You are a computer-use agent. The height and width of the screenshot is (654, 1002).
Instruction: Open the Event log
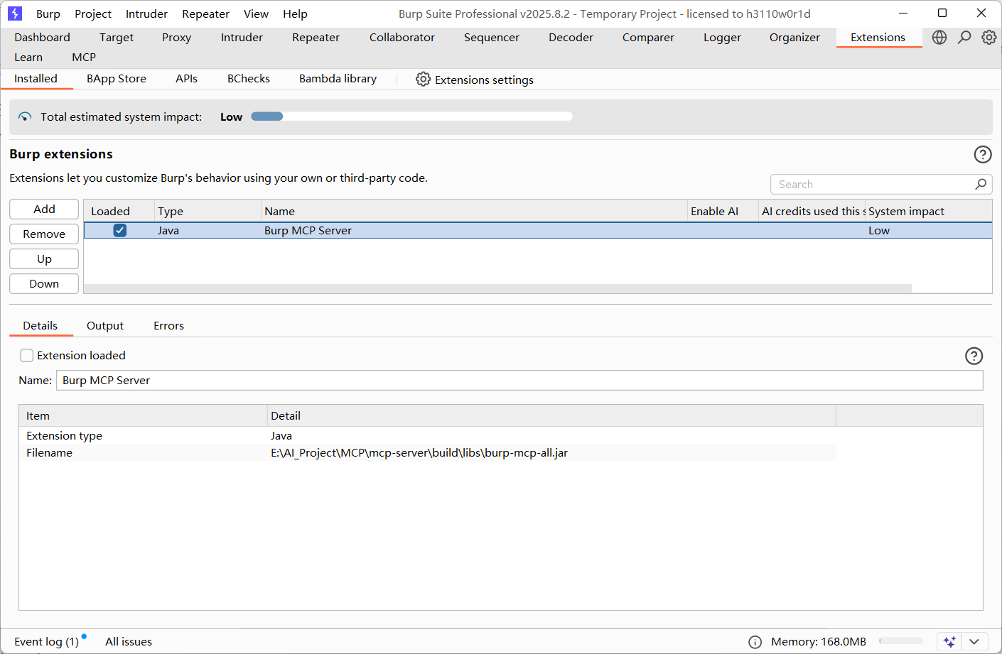(46, 642)
